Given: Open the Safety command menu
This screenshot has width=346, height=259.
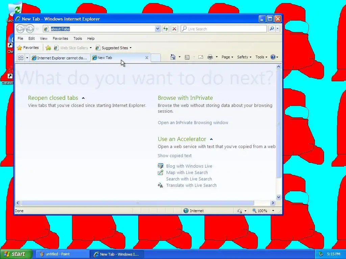Looking at the screenshot, I should click(244, 57).
